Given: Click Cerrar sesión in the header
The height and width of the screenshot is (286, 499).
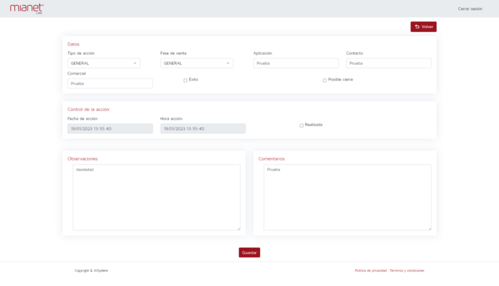Looking at the screenshot, I should pos(470,8).
